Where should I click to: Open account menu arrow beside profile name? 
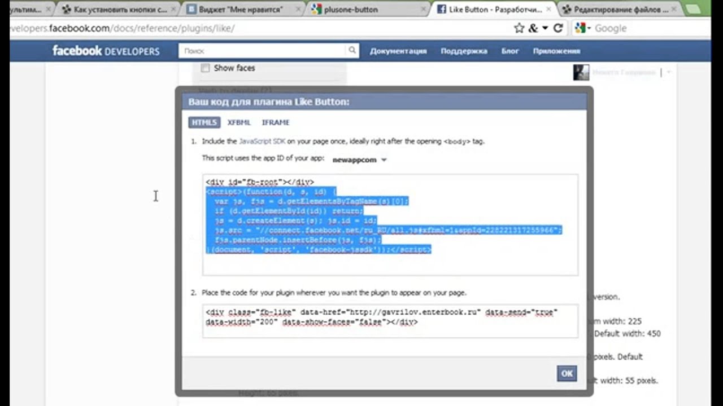(669, 72)
